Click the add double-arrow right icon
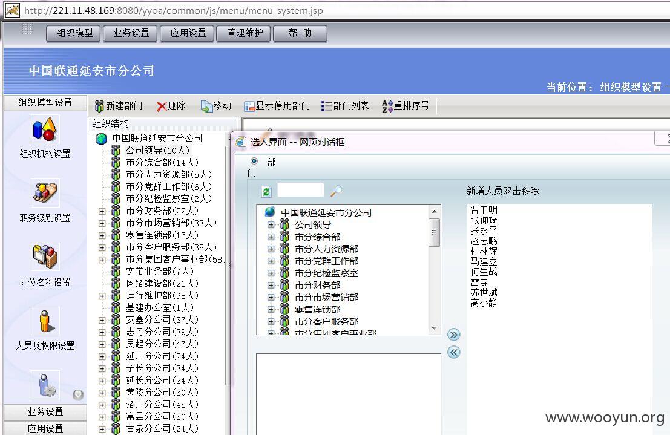This screenshot has width=670, height=435. (x=454, y=334)
